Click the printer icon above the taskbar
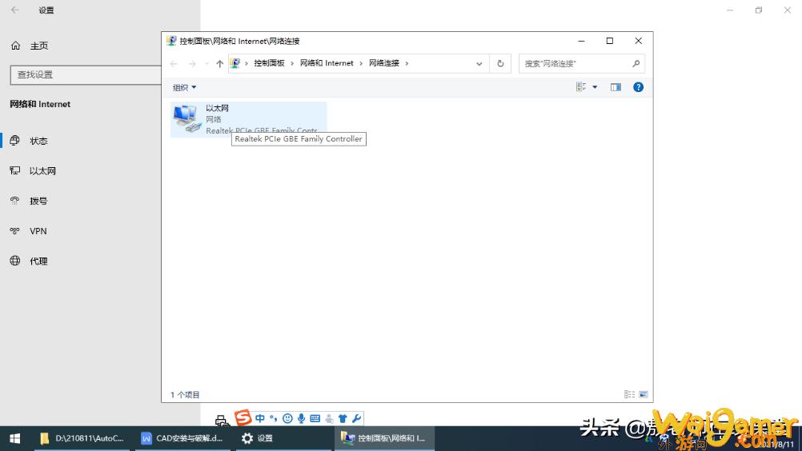 (222, 421)
